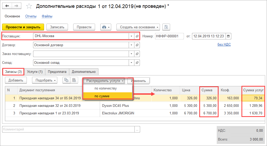This screenshot has height=146, width=267.
Task: Expand the Склад dropdown arrow
Action: coord(131,63)
